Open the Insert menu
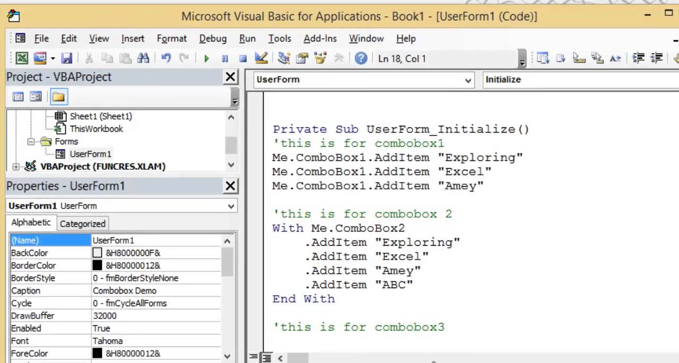Image resolution: width=679 pixels, height=363 pixels. [133, 39]
